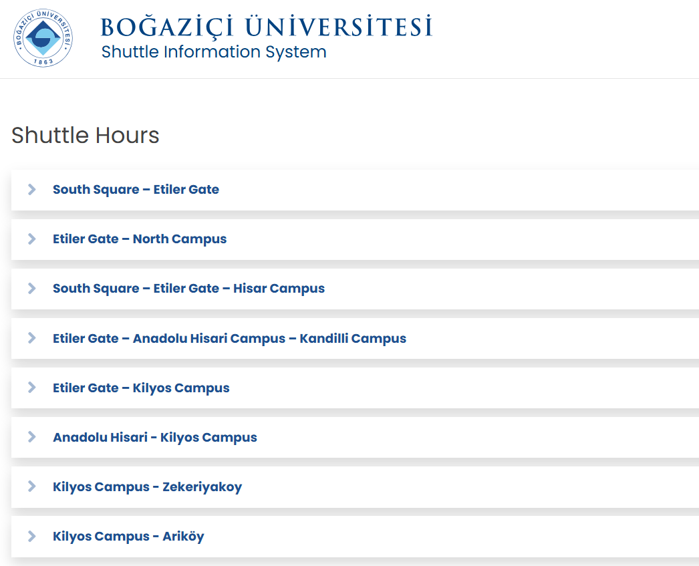
Task: Show Etiler Gate – Kilyos Campus hours
Action: click(x=141, y=388)
